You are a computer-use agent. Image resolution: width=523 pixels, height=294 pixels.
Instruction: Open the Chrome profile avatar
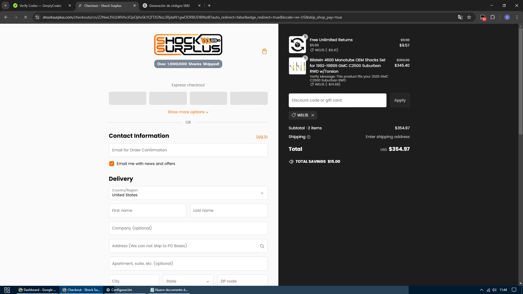507,17
